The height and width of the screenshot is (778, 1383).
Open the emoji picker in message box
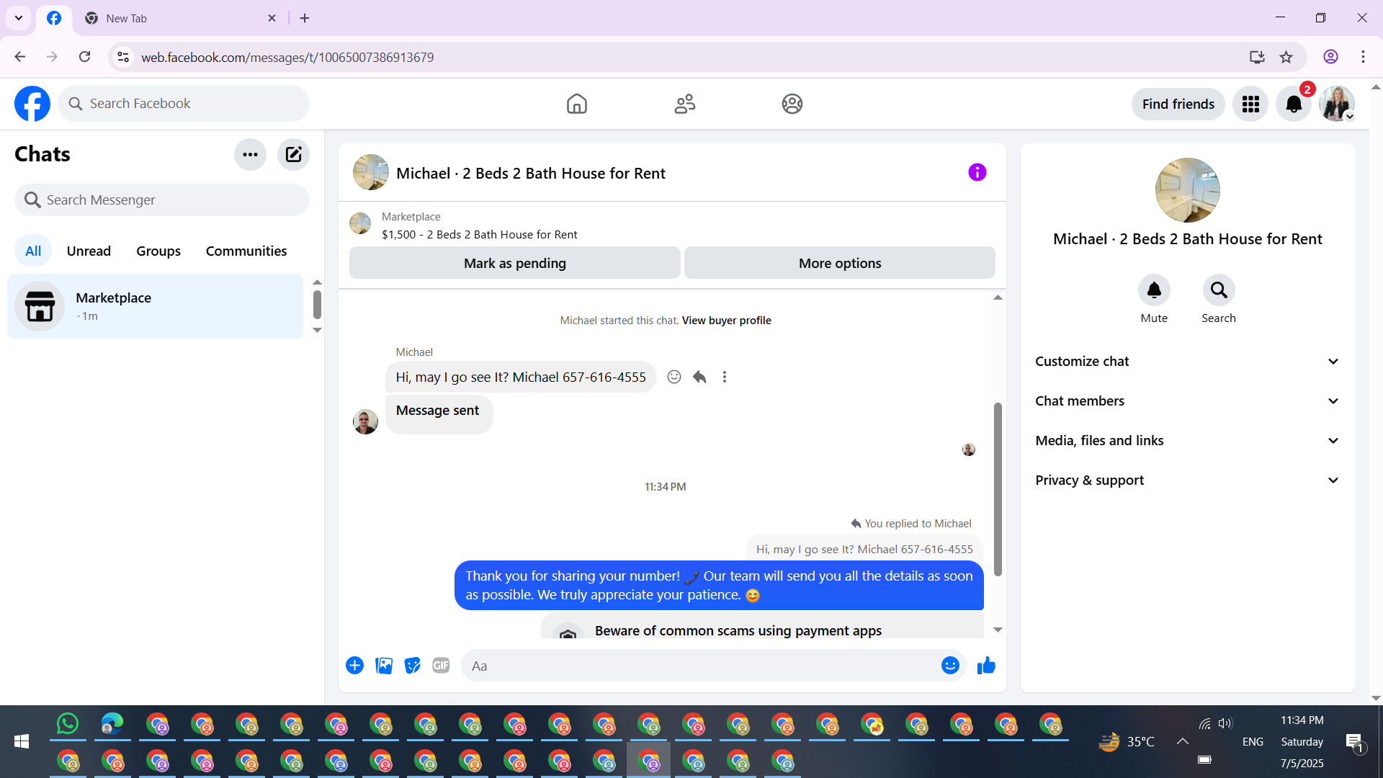pos(950,666)
